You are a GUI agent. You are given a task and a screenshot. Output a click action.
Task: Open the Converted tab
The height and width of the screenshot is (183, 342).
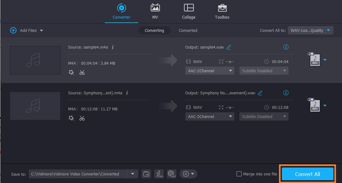tap(188, 30)
